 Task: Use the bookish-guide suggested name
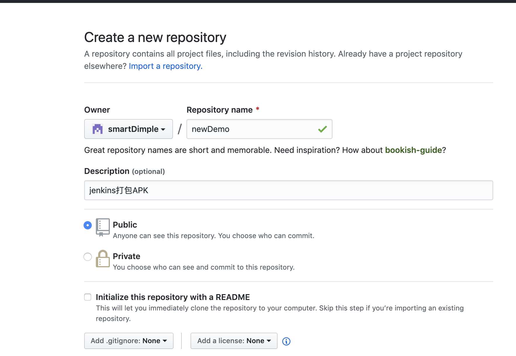tap(413, 150)
